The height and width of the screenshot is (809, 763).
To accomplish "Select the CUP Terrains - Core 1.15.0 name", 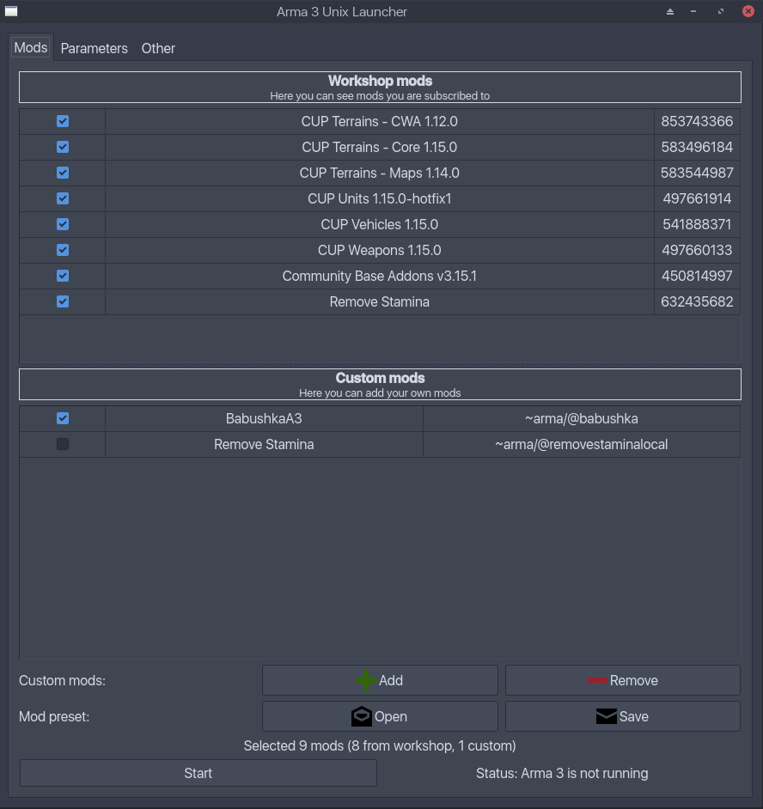I will point(380,147).
